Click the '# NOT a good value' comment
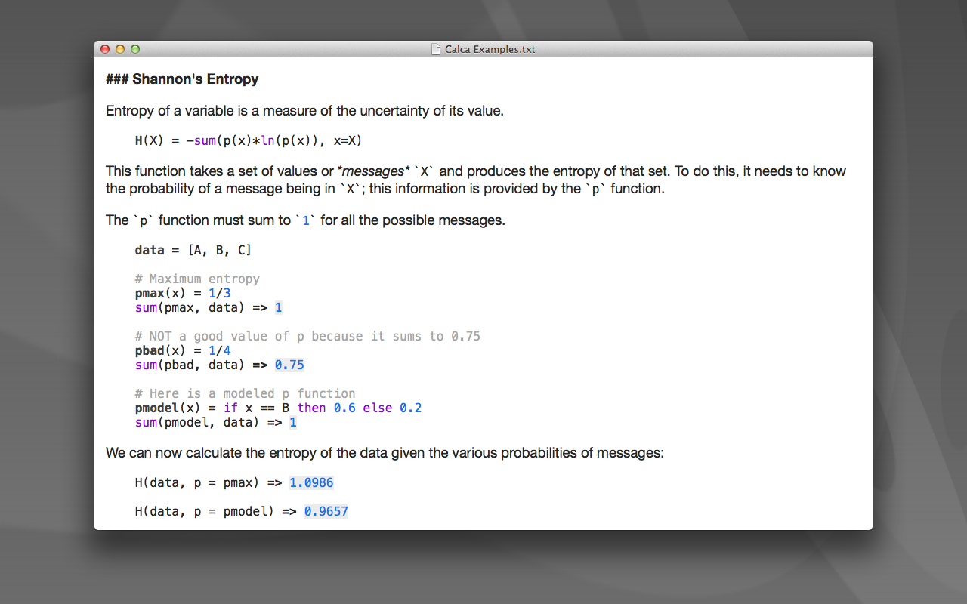 pyautogui.click(x=307, y=336)
